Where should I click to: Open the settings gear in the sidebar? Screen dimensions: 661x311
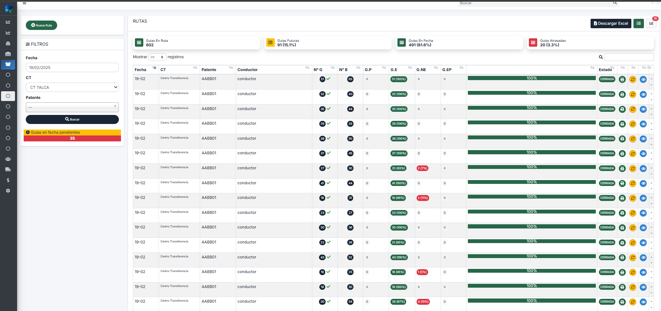point(8,191)
